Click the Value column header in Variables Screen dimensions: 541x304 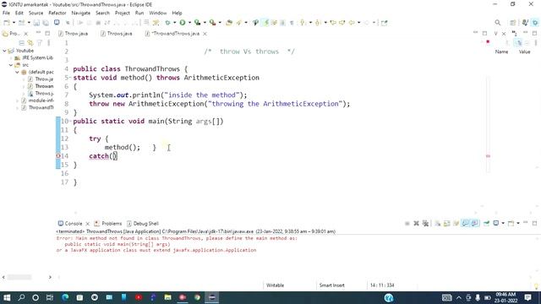pyautogui.click(x=524, y=52)
